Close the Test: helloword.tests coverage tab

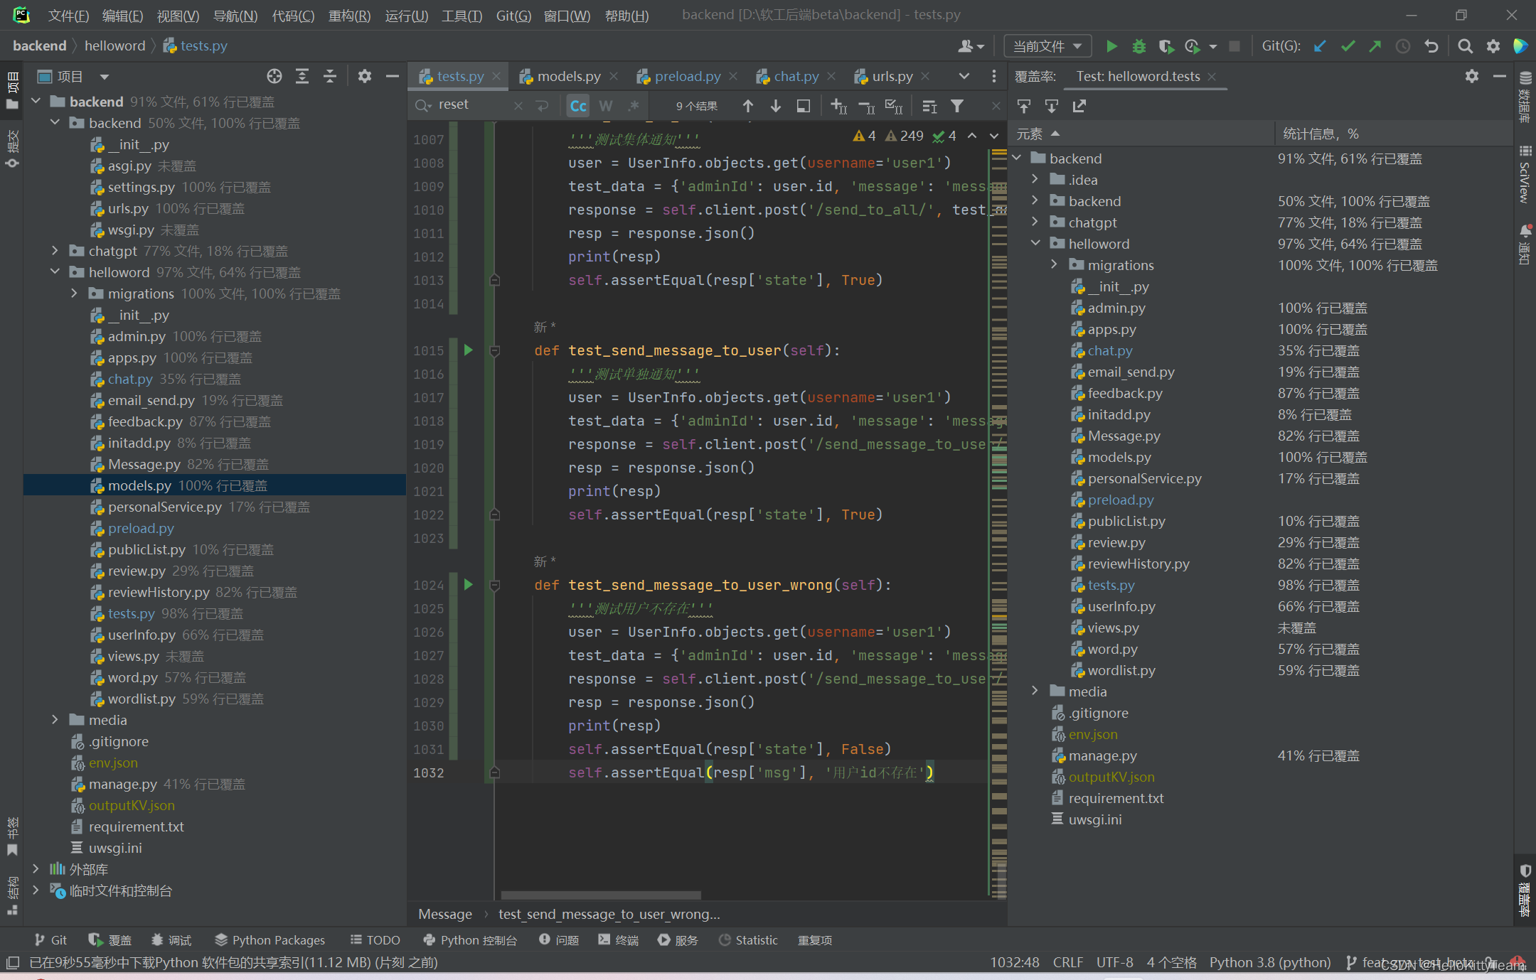[x=1212, y=76]
